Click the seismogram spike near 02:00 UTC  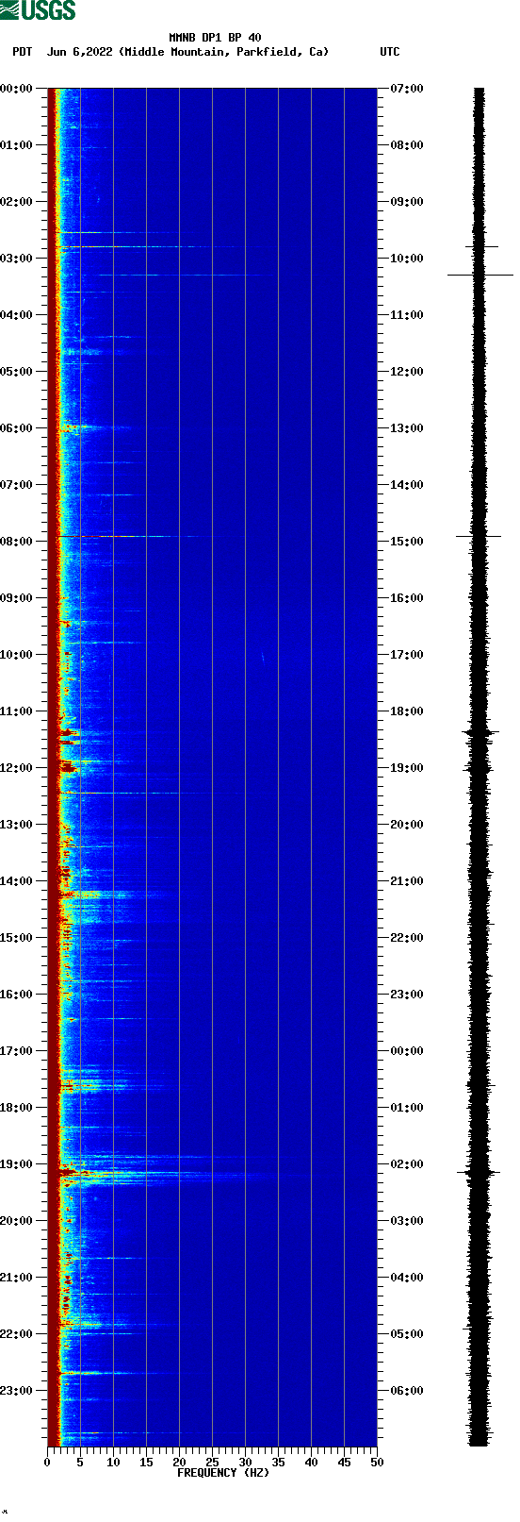point(479,1172)
